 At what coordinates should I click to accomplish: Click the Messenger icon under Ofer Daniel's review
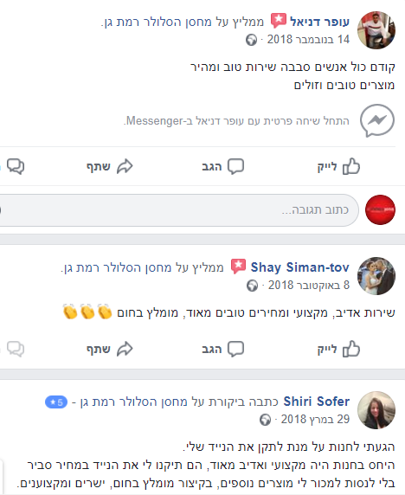point(377,120)
